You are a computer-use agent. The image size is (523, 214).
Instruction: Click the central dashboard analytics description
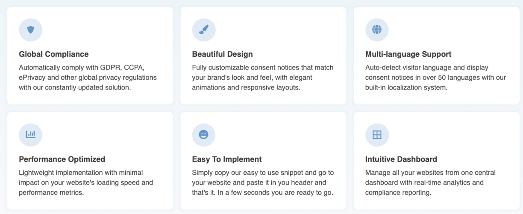[430, 182]
